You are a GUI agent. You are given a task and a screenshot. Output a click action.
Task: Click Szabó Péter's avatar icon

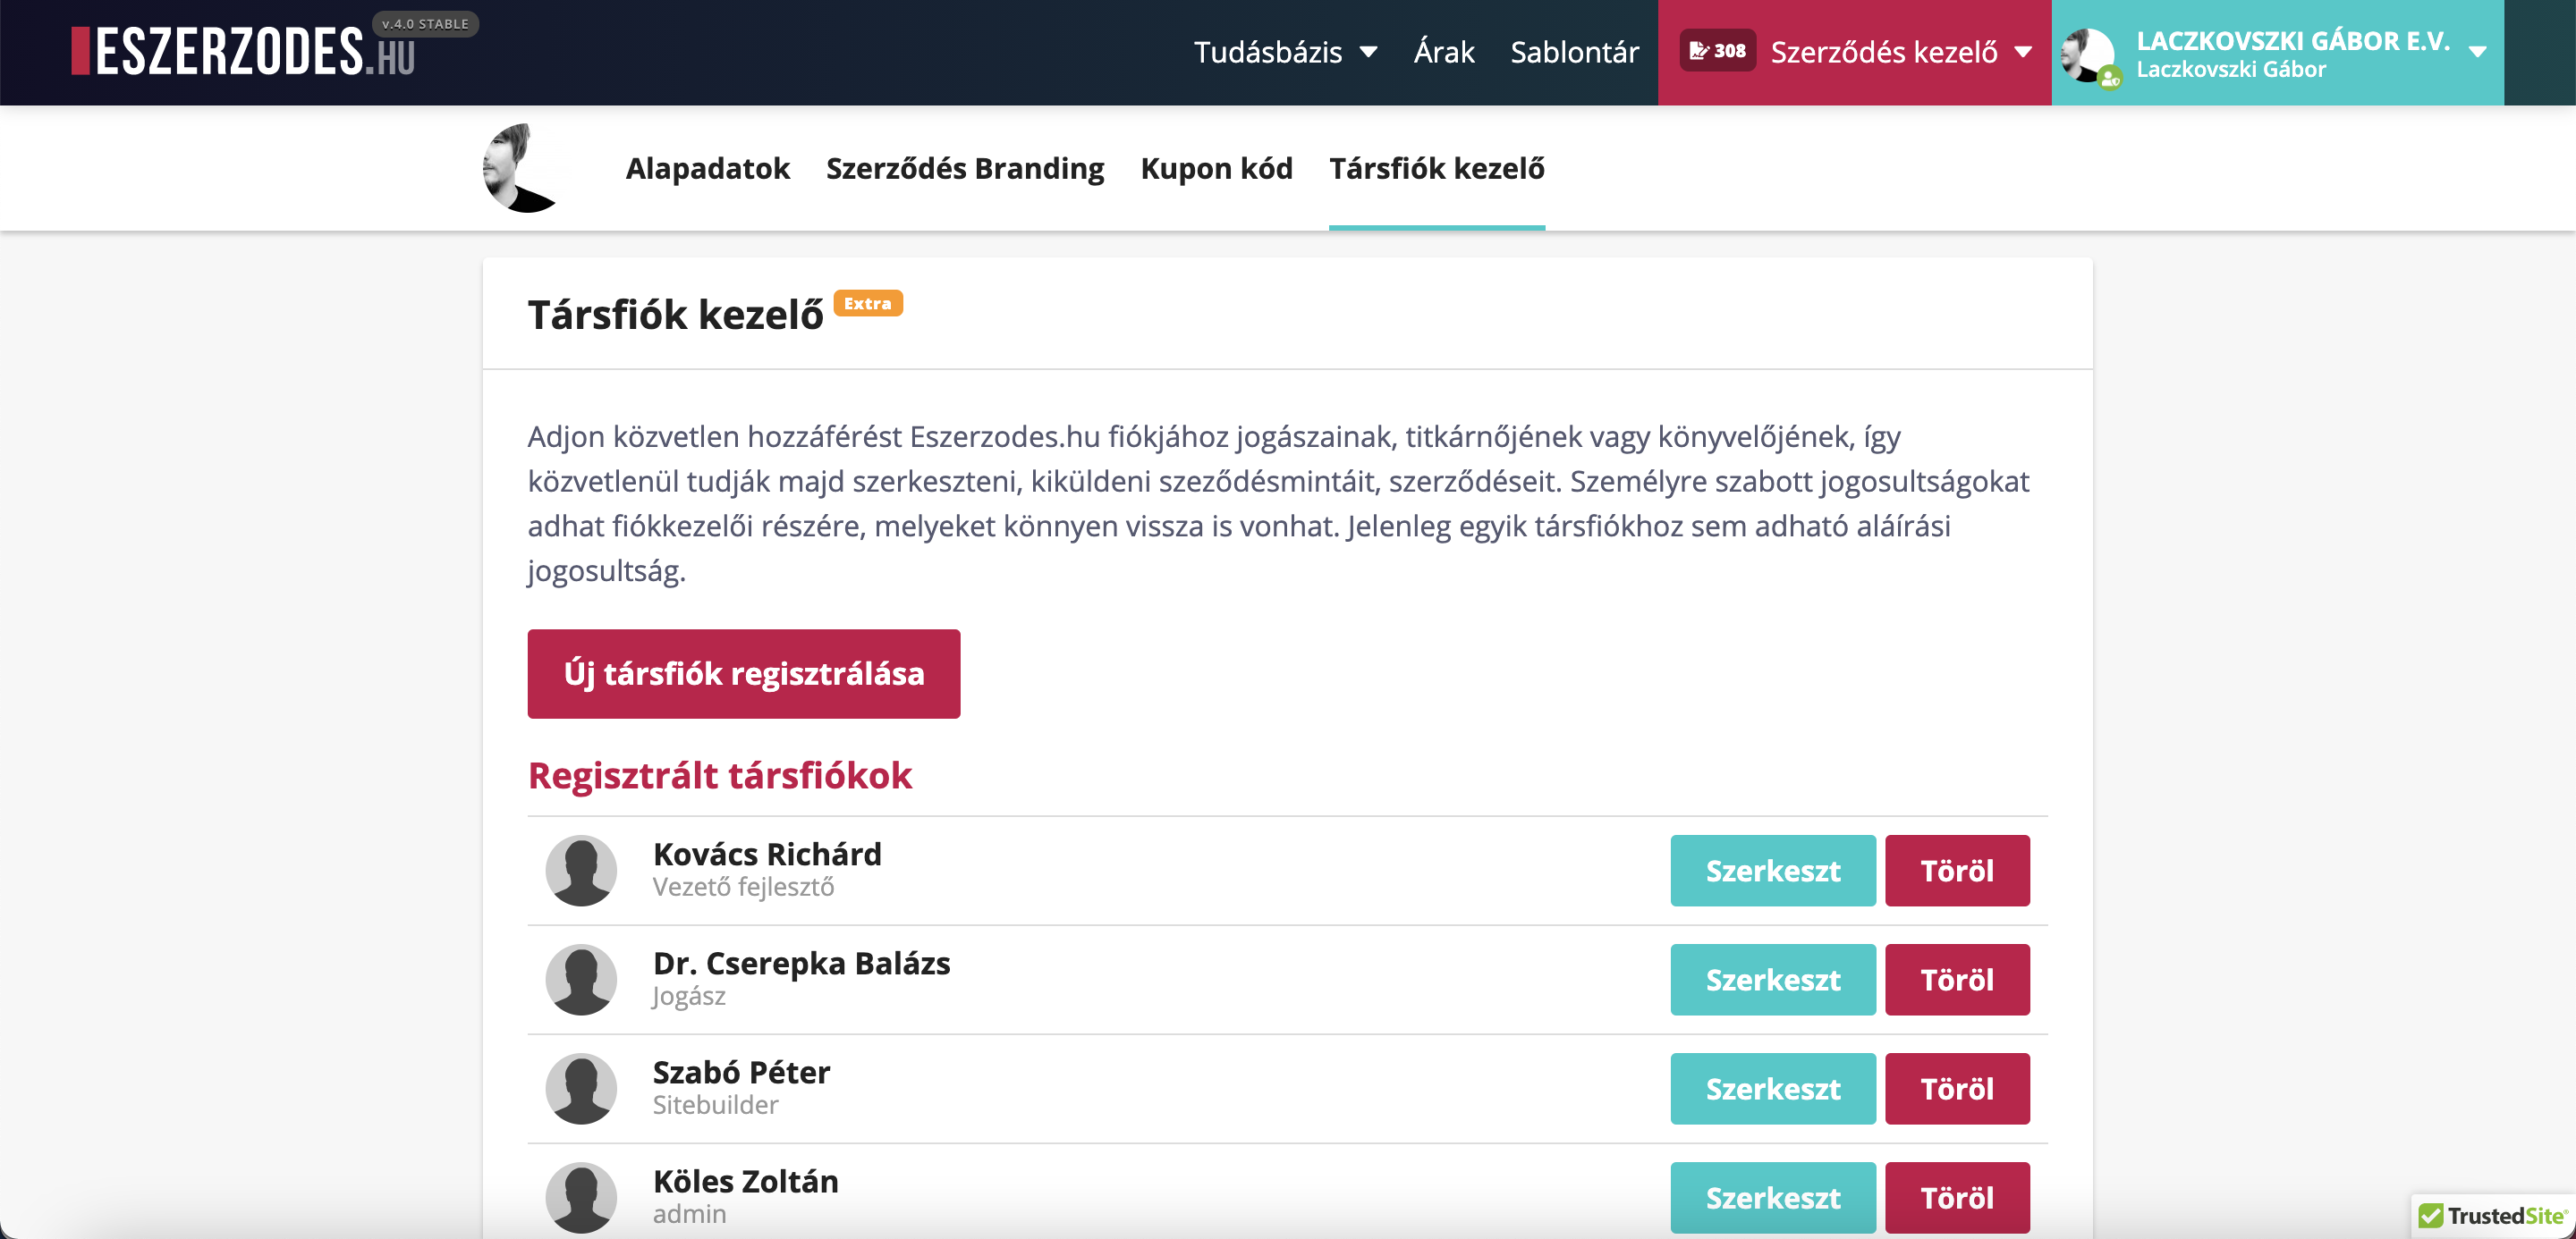tap(581, 1088)
